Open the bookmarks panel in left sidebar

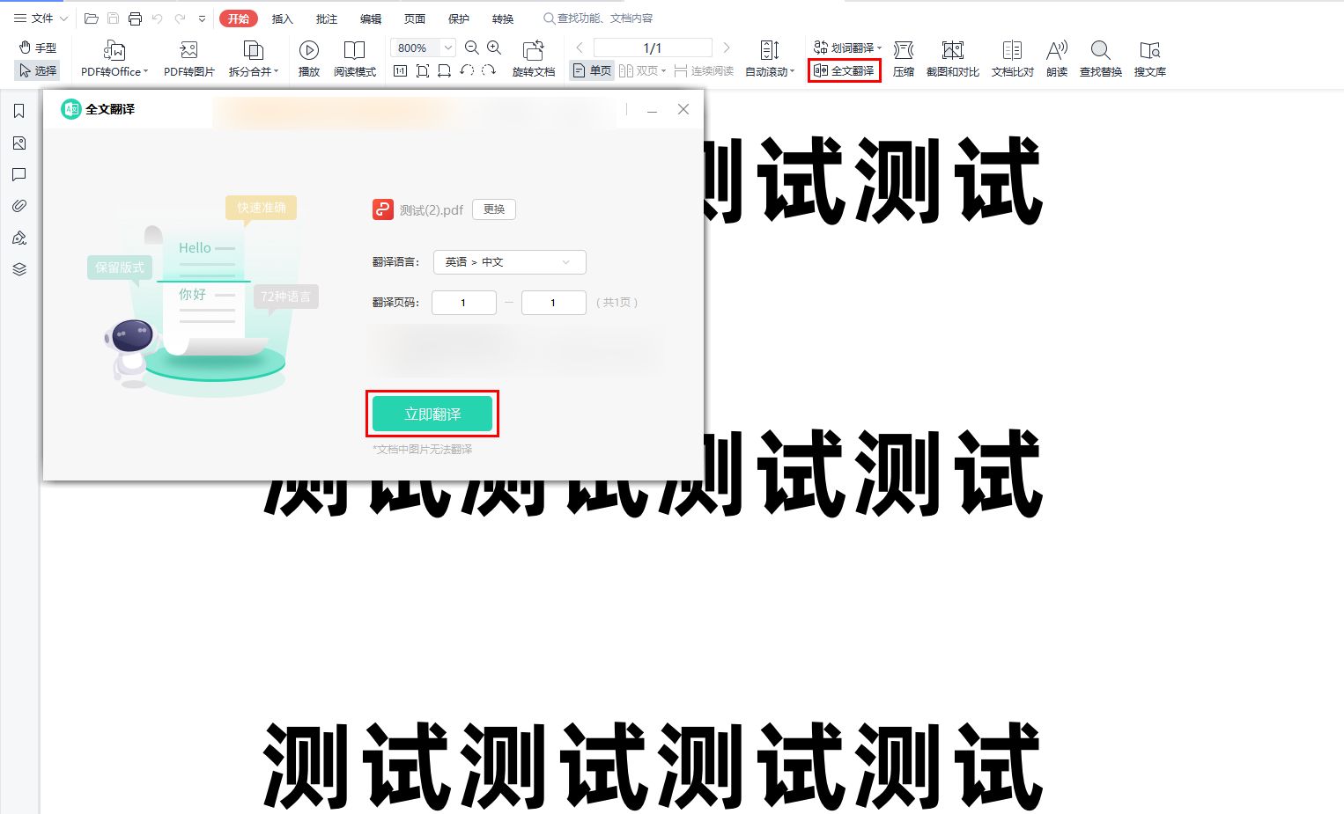click(18, 111)
